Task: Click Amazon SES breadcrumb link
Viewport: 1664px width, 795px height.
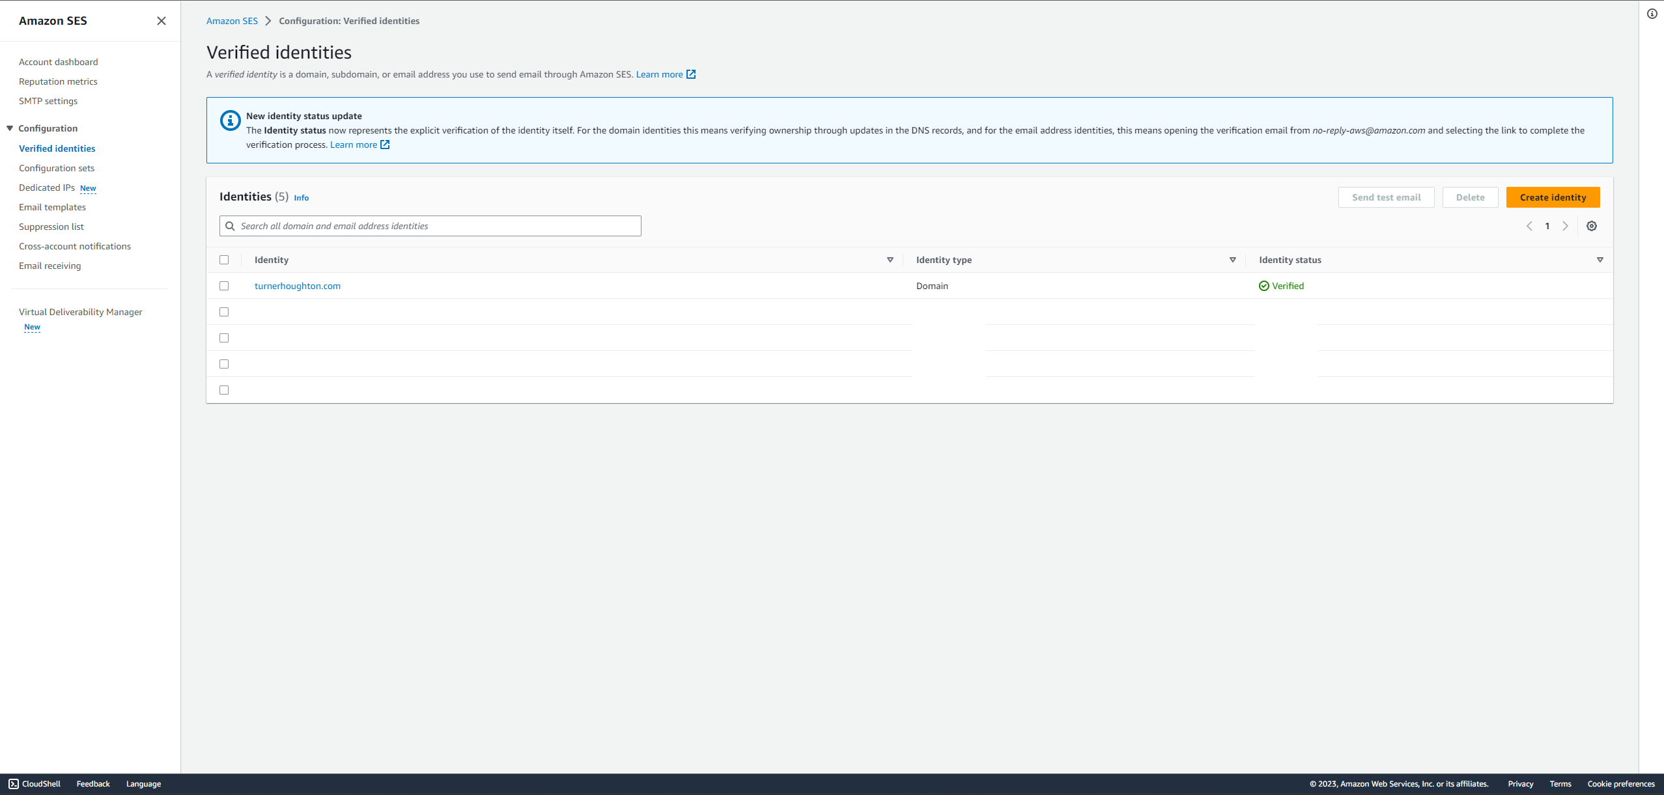Action: tap(232, 21)
